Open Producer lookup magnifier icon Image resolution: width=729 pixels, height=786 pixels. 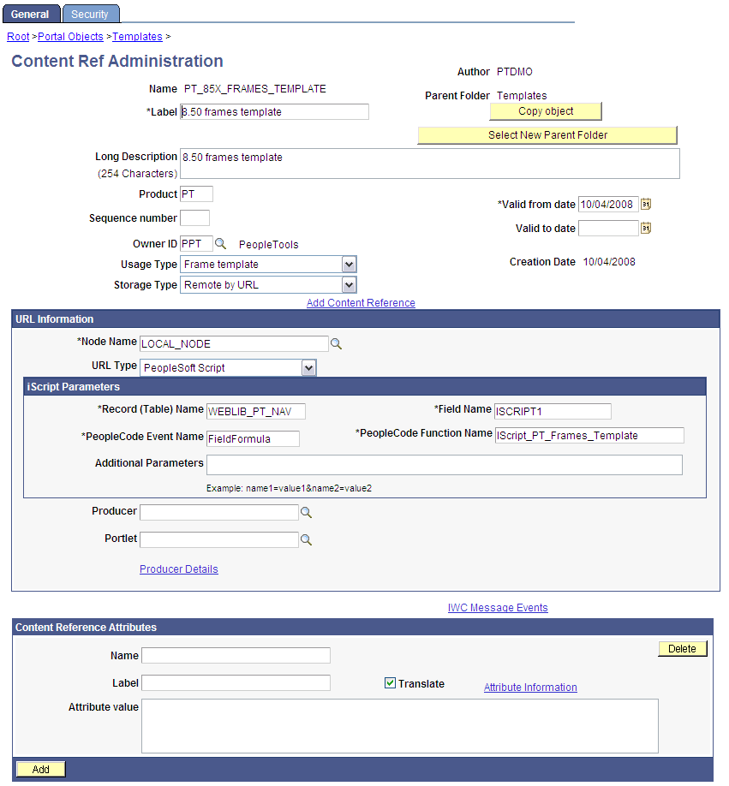click(306, 512)
